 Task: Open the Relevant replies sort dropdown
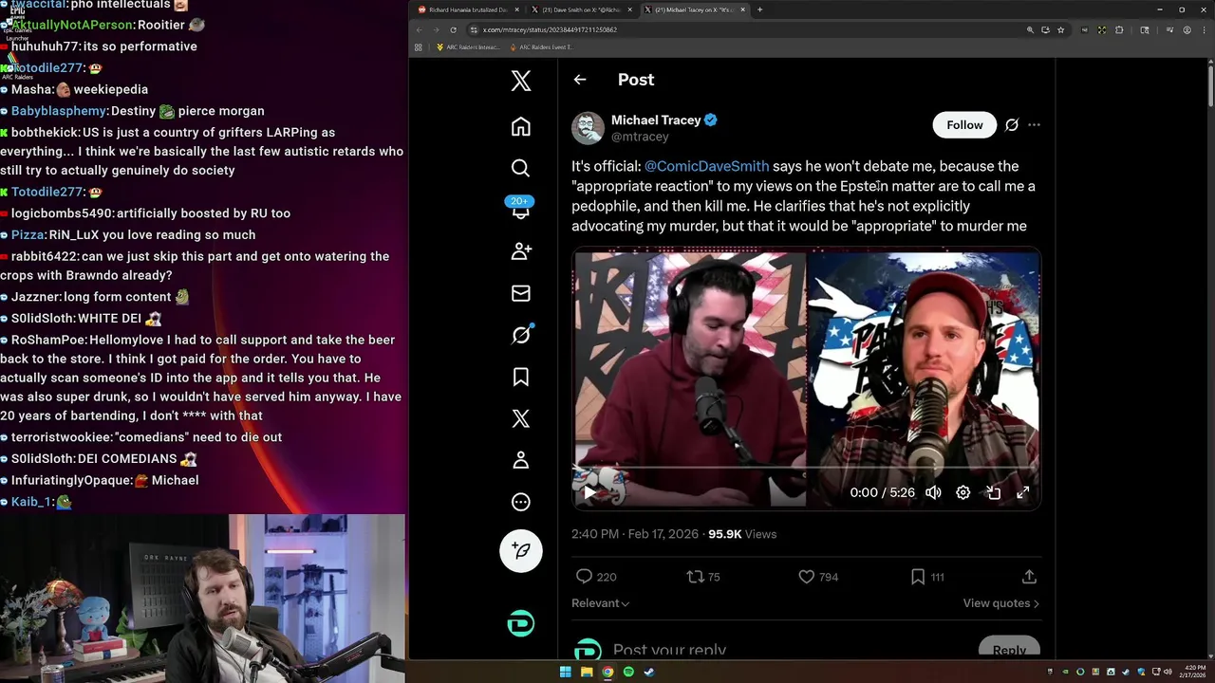click(x=600, y=603)
